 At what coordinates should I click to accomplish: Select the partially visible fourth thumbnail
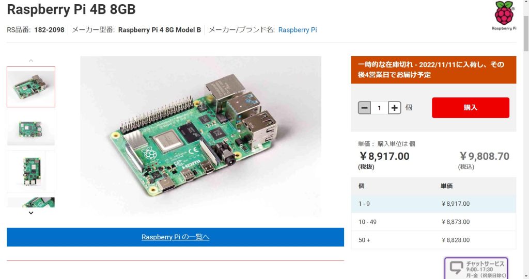pyautogui.click(x=31, y=202)
